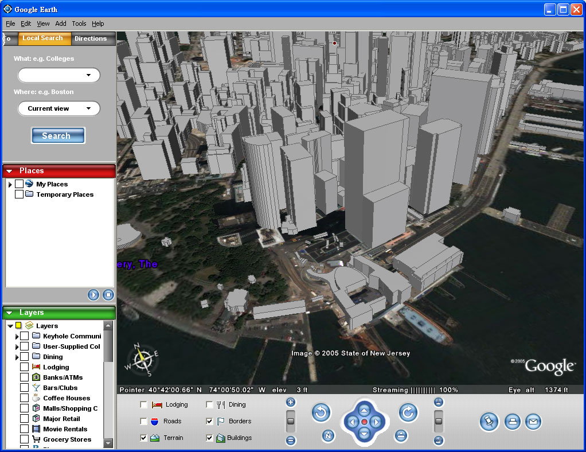Click the compass in the map view
Image resolution: width=586 pixels, height=452 pixels.
[142, 360]
